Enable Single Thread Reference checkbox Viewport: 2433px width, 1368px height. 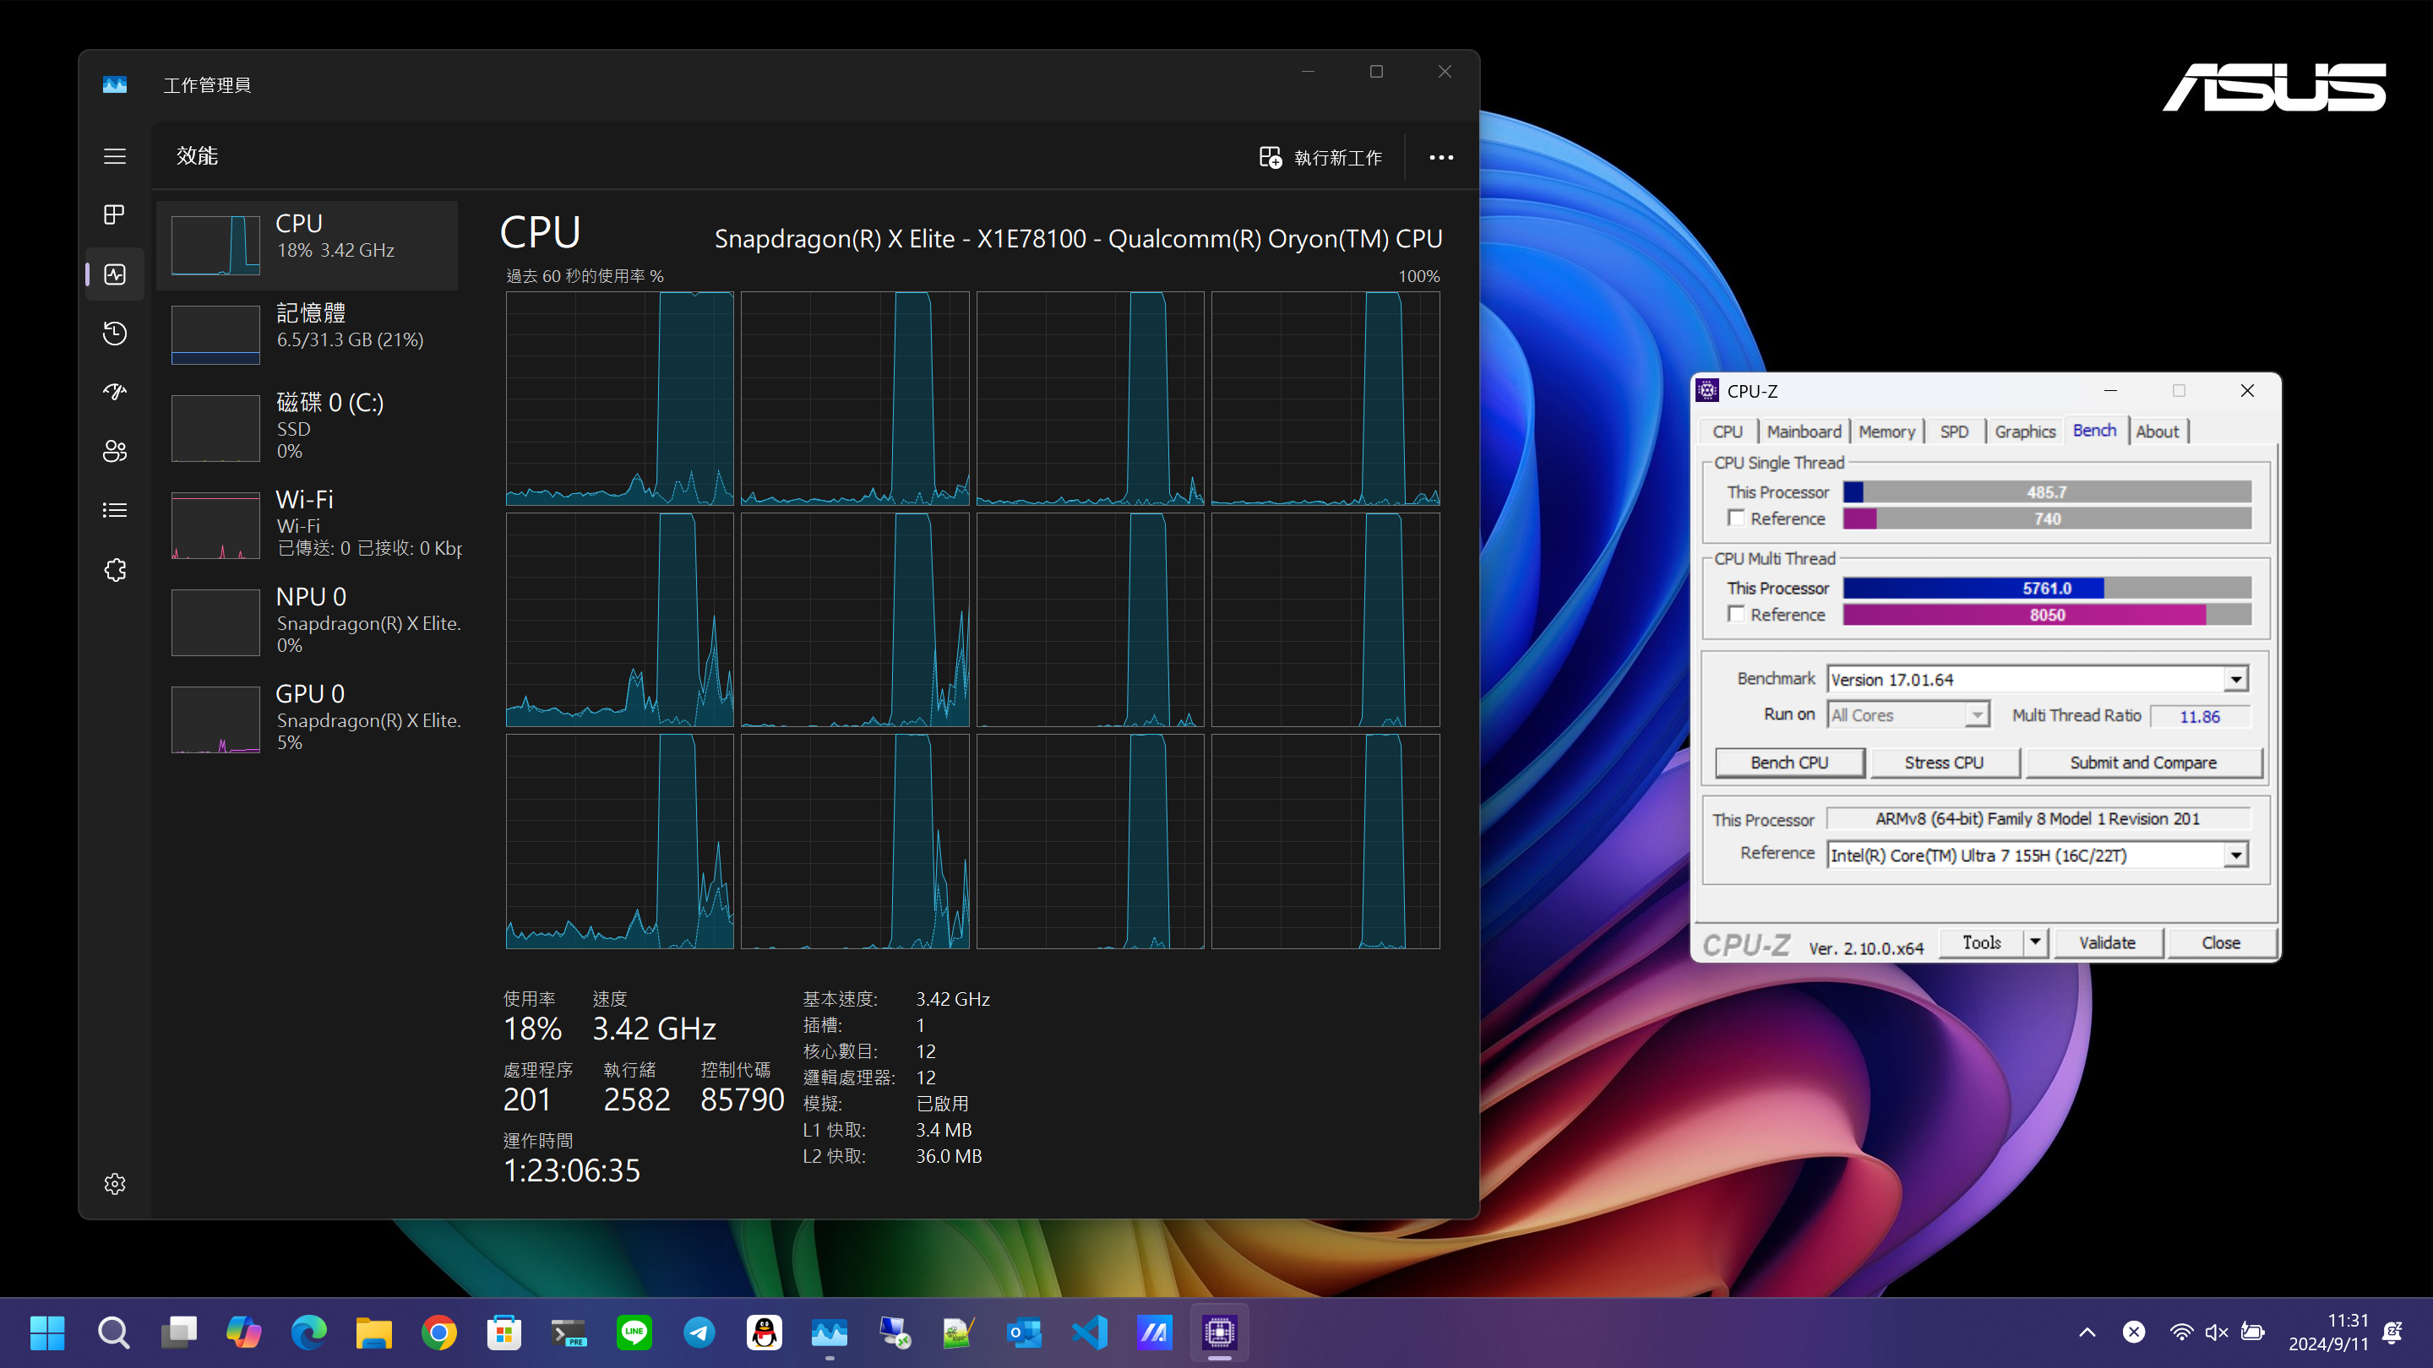point(1736,518)
